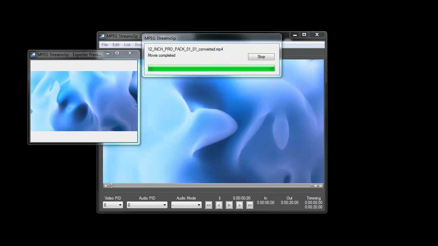Maximize the Exporter Preview window
Viewport: 438px width, 246px height.
pyautogui.click(x=117, y=53)
